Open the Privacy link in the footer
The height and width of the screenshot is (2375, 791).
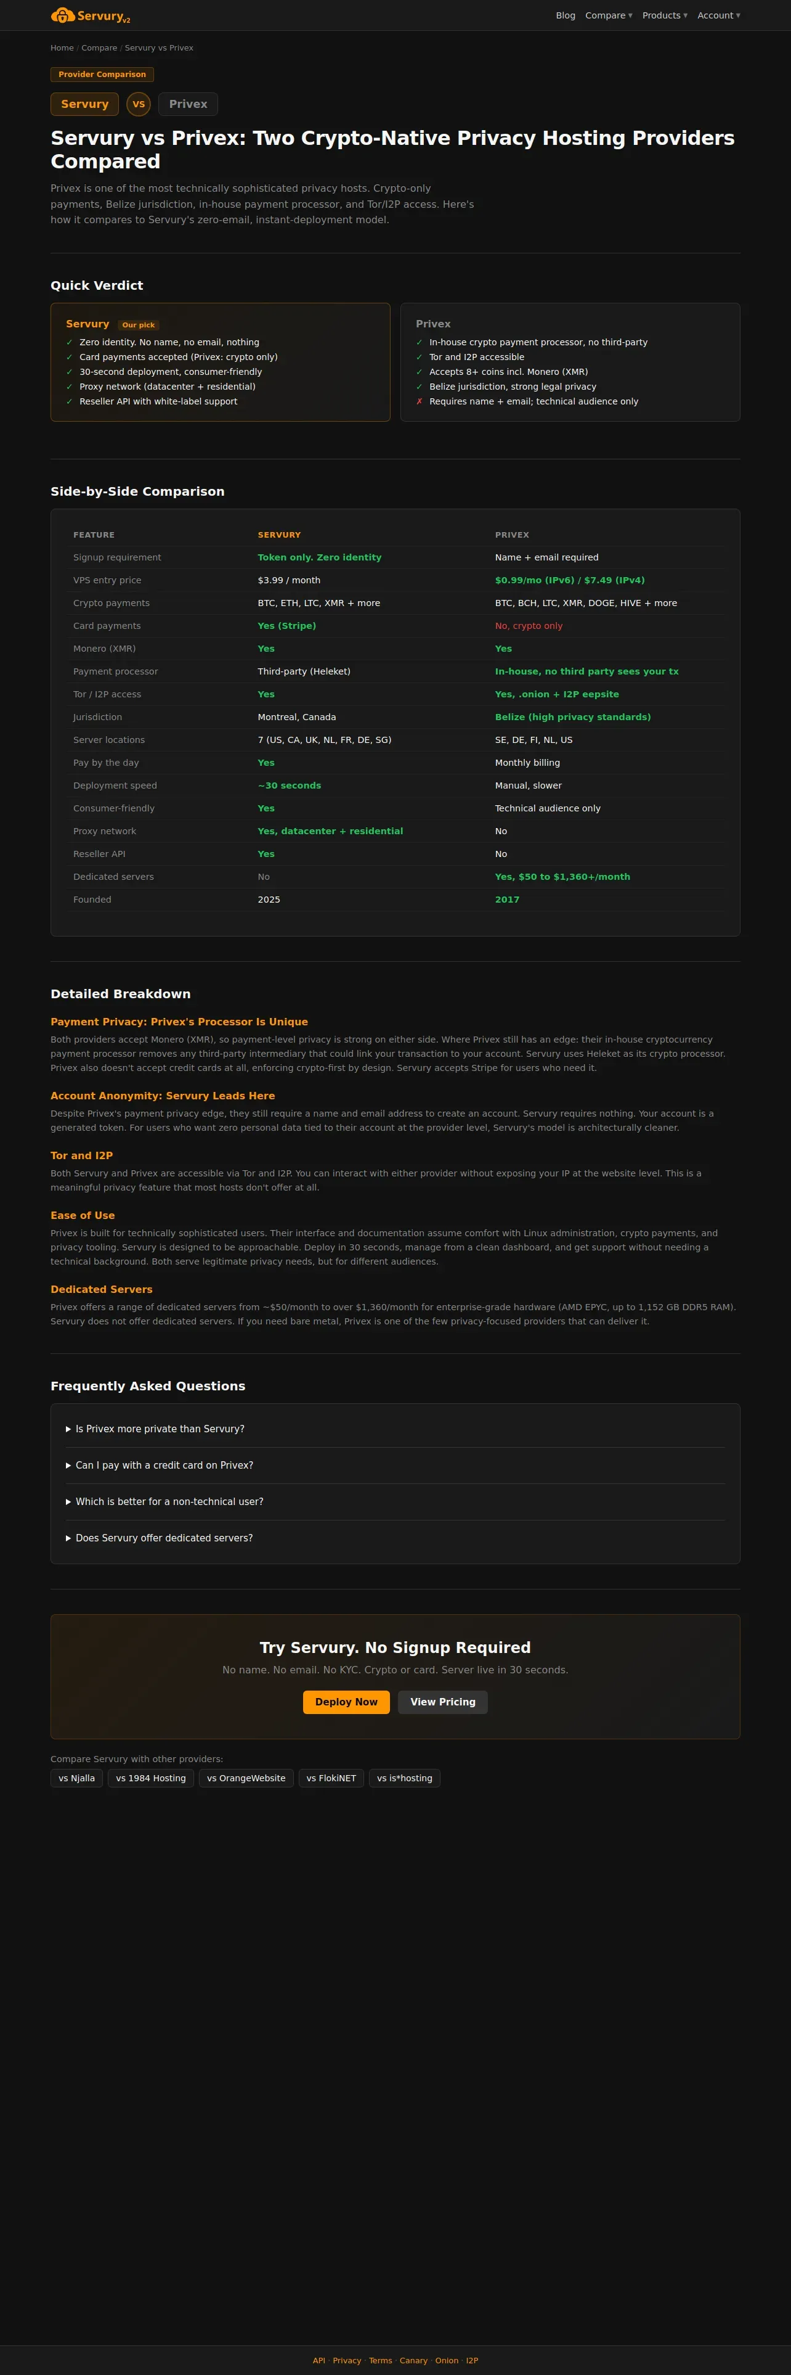[347, 2361]
